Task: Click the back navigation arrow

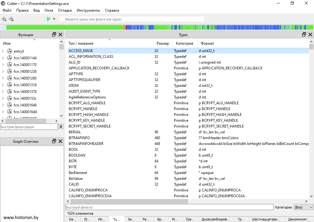Action: tap(4, 19)
